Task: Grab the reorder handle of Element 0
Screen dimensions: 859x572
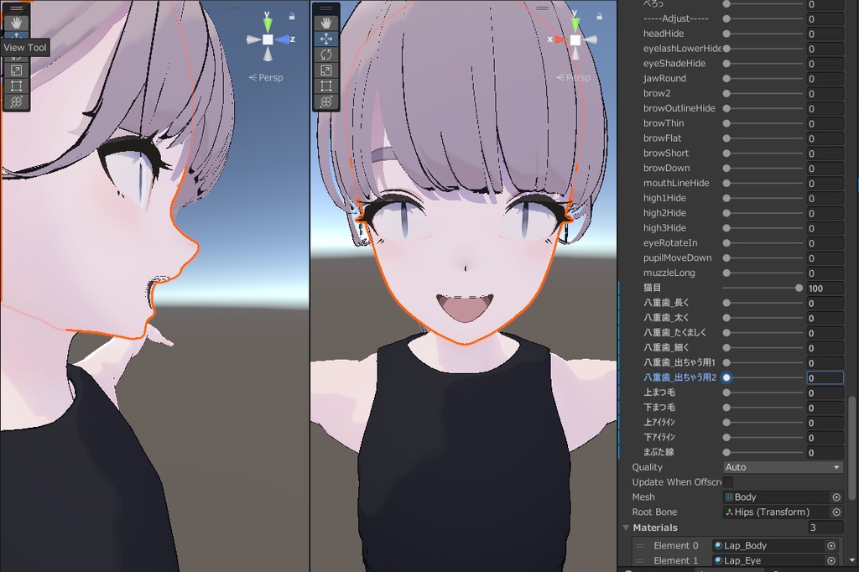Action: coord(638,546)
